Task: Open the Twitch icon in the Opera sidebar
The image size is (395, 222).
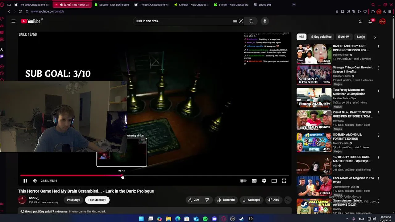Action: tap(2, 56)
